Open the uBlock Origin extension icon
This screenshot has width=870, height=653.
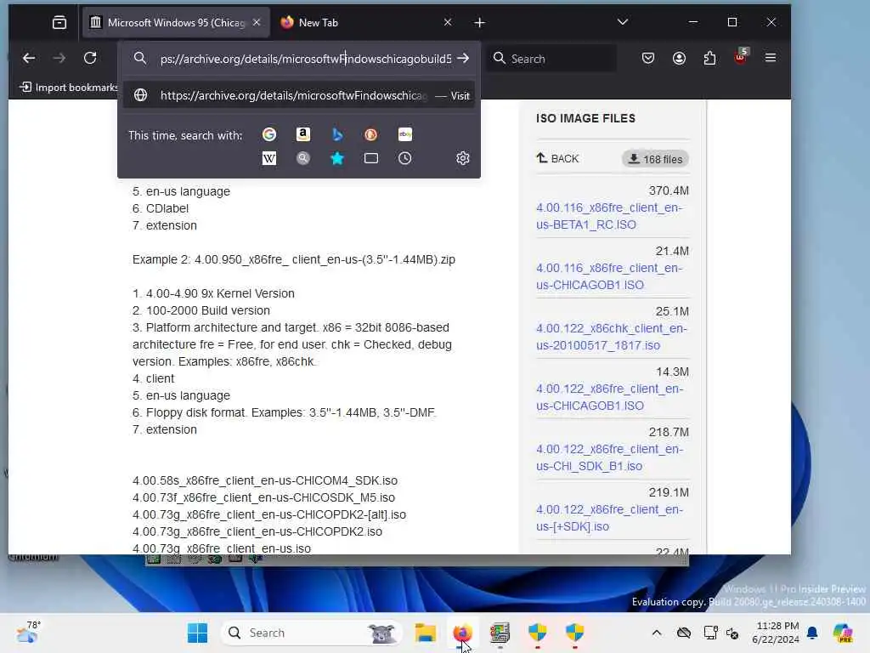[741, 57]
